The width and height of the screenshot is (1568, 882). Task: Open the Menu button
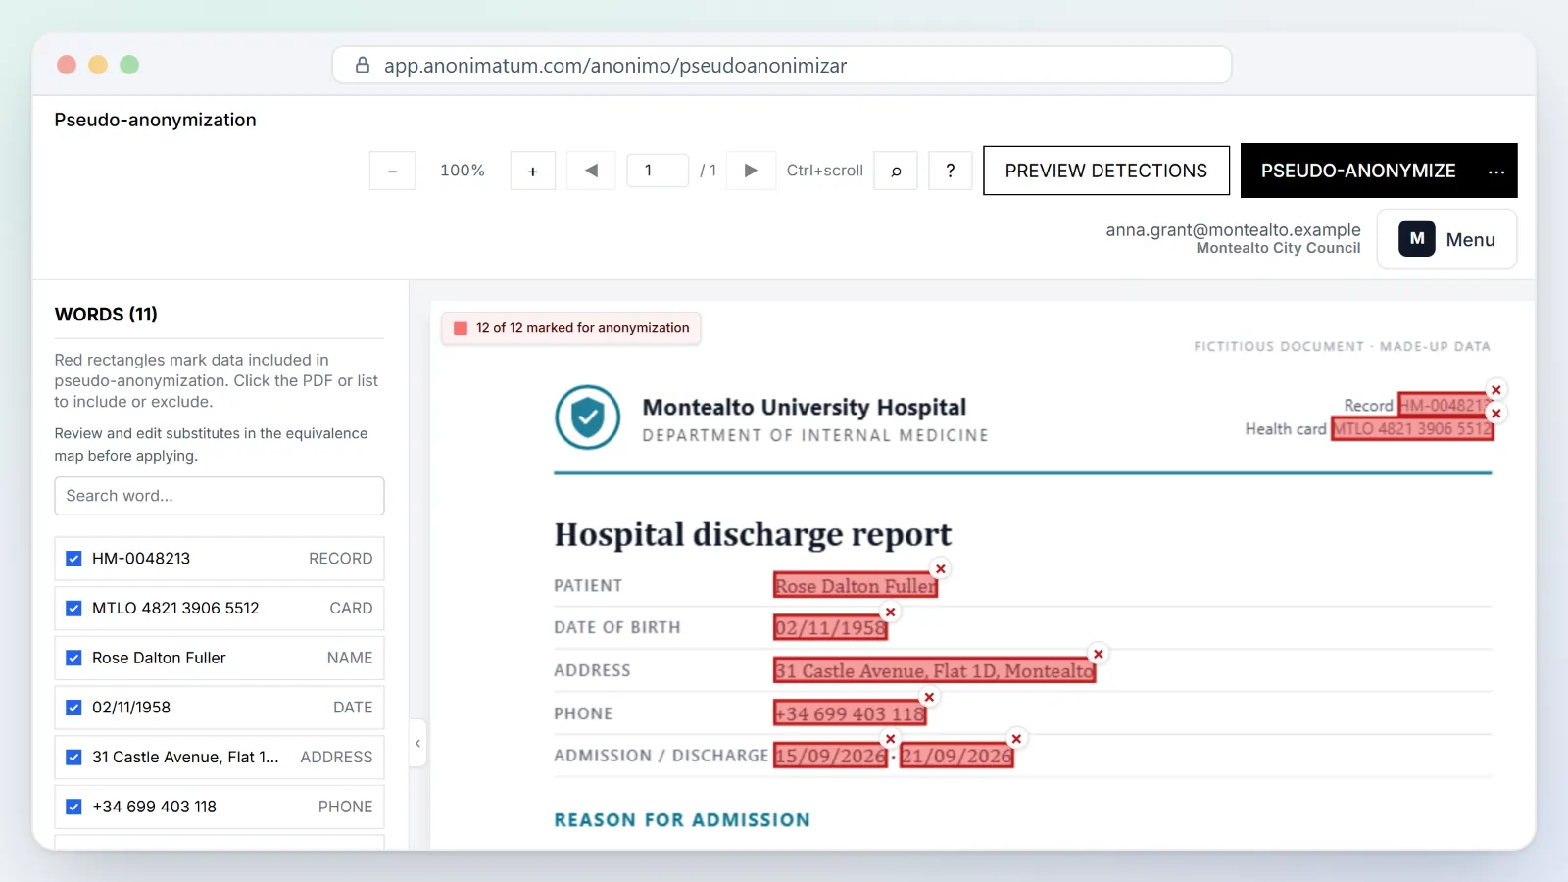click(1446, 239)
